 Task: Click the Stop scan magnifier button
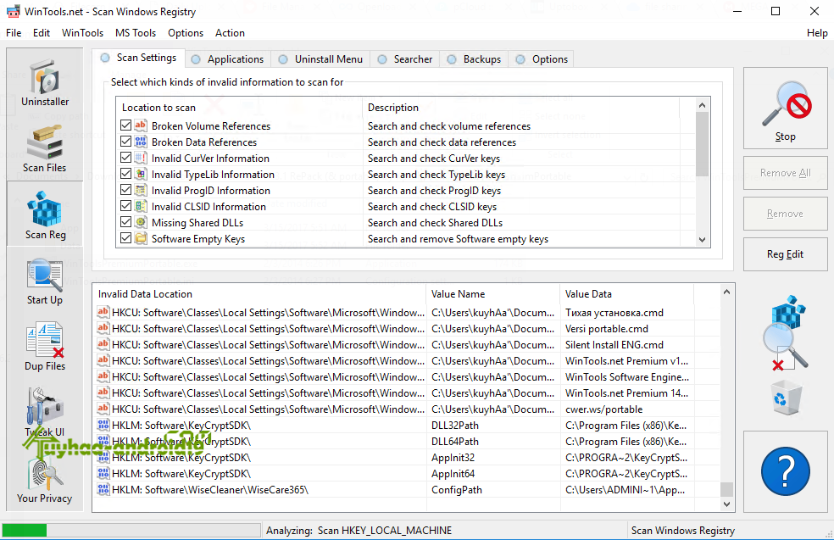(785, 109)
